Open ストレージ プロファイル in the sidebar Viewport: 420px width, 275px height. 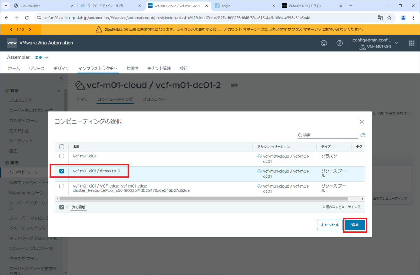pyautogui.click(x=31, y=248)
